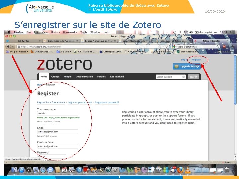Viewport: 239px width, 179px height.
Task: Go back with the browser back arrow
Action: [x=8, y=47]
